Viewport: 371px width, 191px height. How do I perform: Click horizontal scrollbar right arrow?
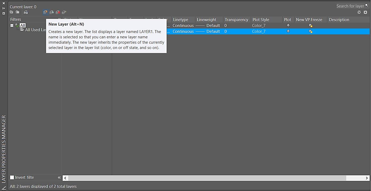[x=367, y=178]
